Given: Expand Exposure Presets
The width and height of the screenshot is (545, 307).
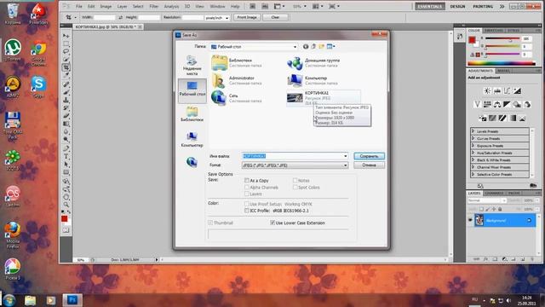Looking at the screenshot, I should (473, 146).
